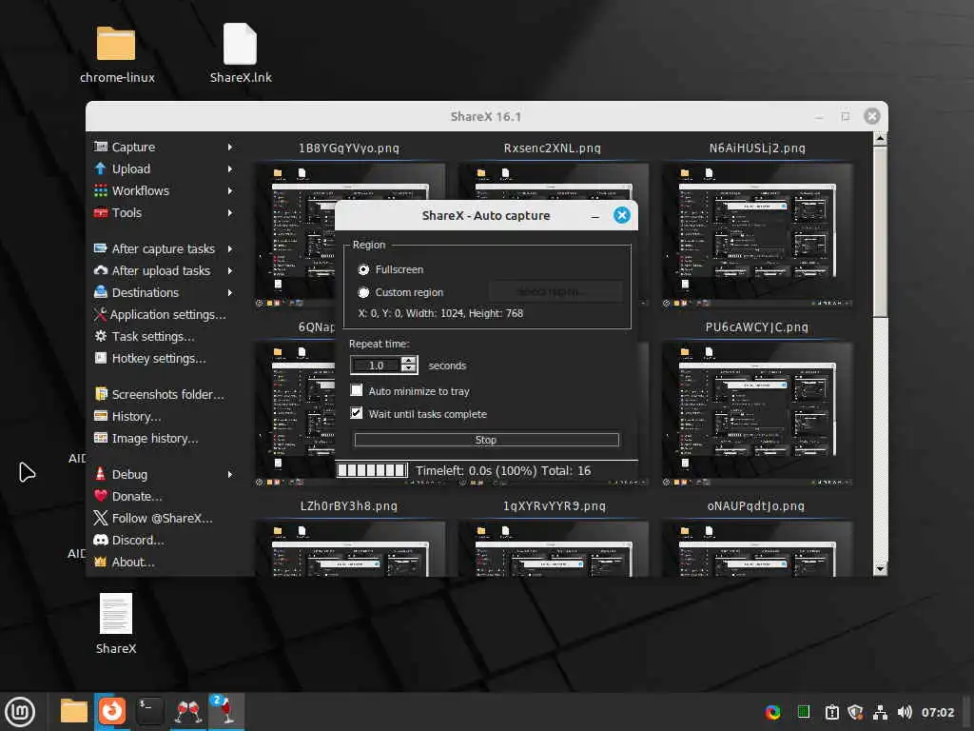The height and width of the screenshot is (731, 974).
Task: Click the About crown icon
Action: click(100, 562)
